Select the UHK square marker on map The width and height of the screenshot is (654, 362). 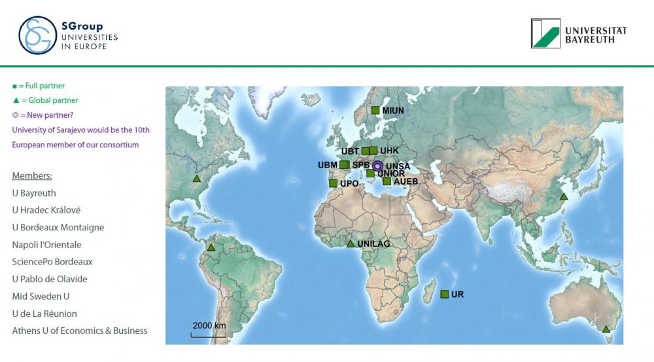click(373, 151)
